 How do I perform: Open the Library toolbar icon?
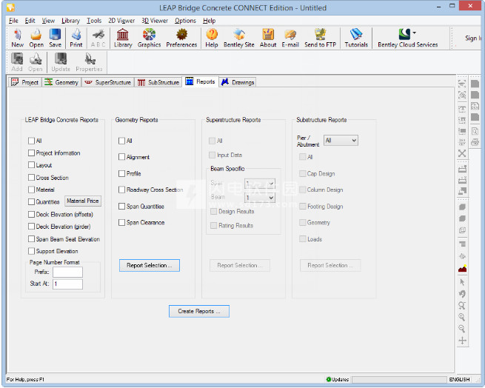[x=123, y=38]
